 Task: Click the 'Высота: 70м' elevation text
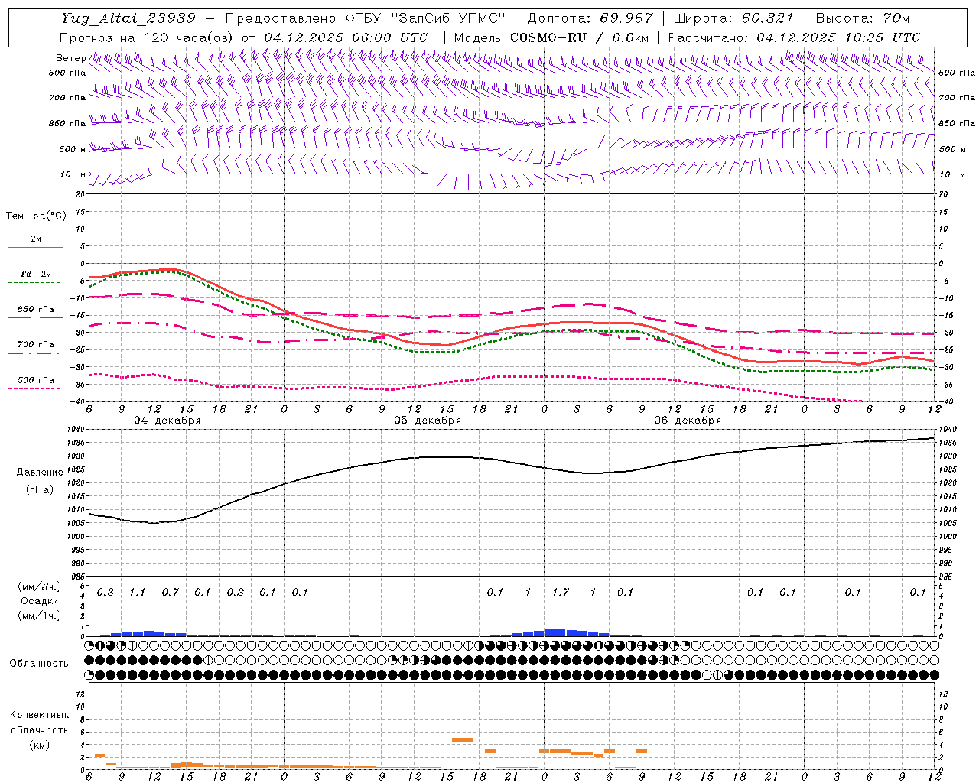coord(863,18)
